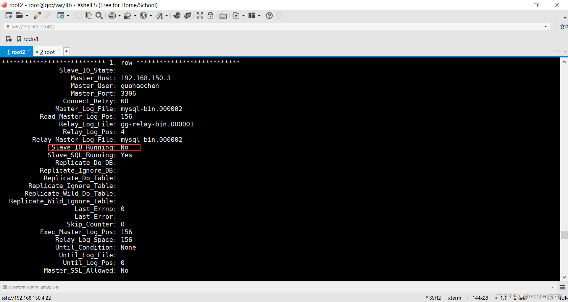Open the tab list dropdown at right
Screen dimensions: 568x302
565,51
